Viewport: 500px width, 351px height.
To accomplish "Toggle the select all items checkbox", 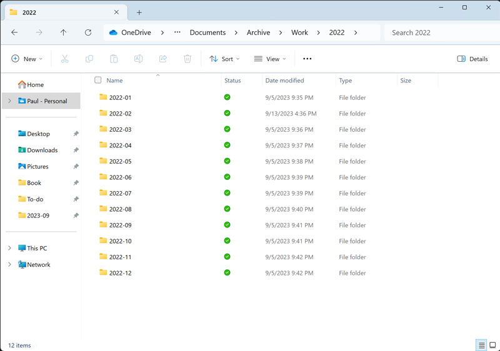I will pos(97,80).
